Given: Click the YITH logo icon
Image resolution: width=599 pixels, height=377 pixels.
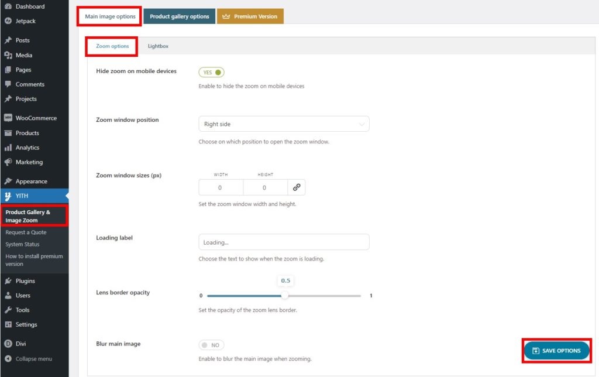Looking at the screenshot, I should [8, 196].
